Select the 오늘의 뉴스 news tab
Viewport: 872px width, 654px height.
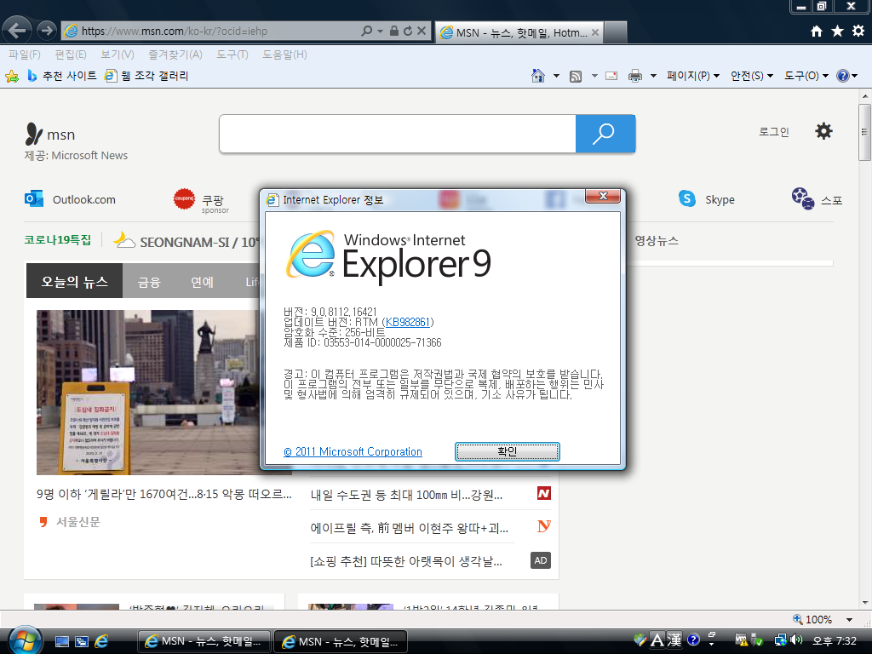(75, 281)
